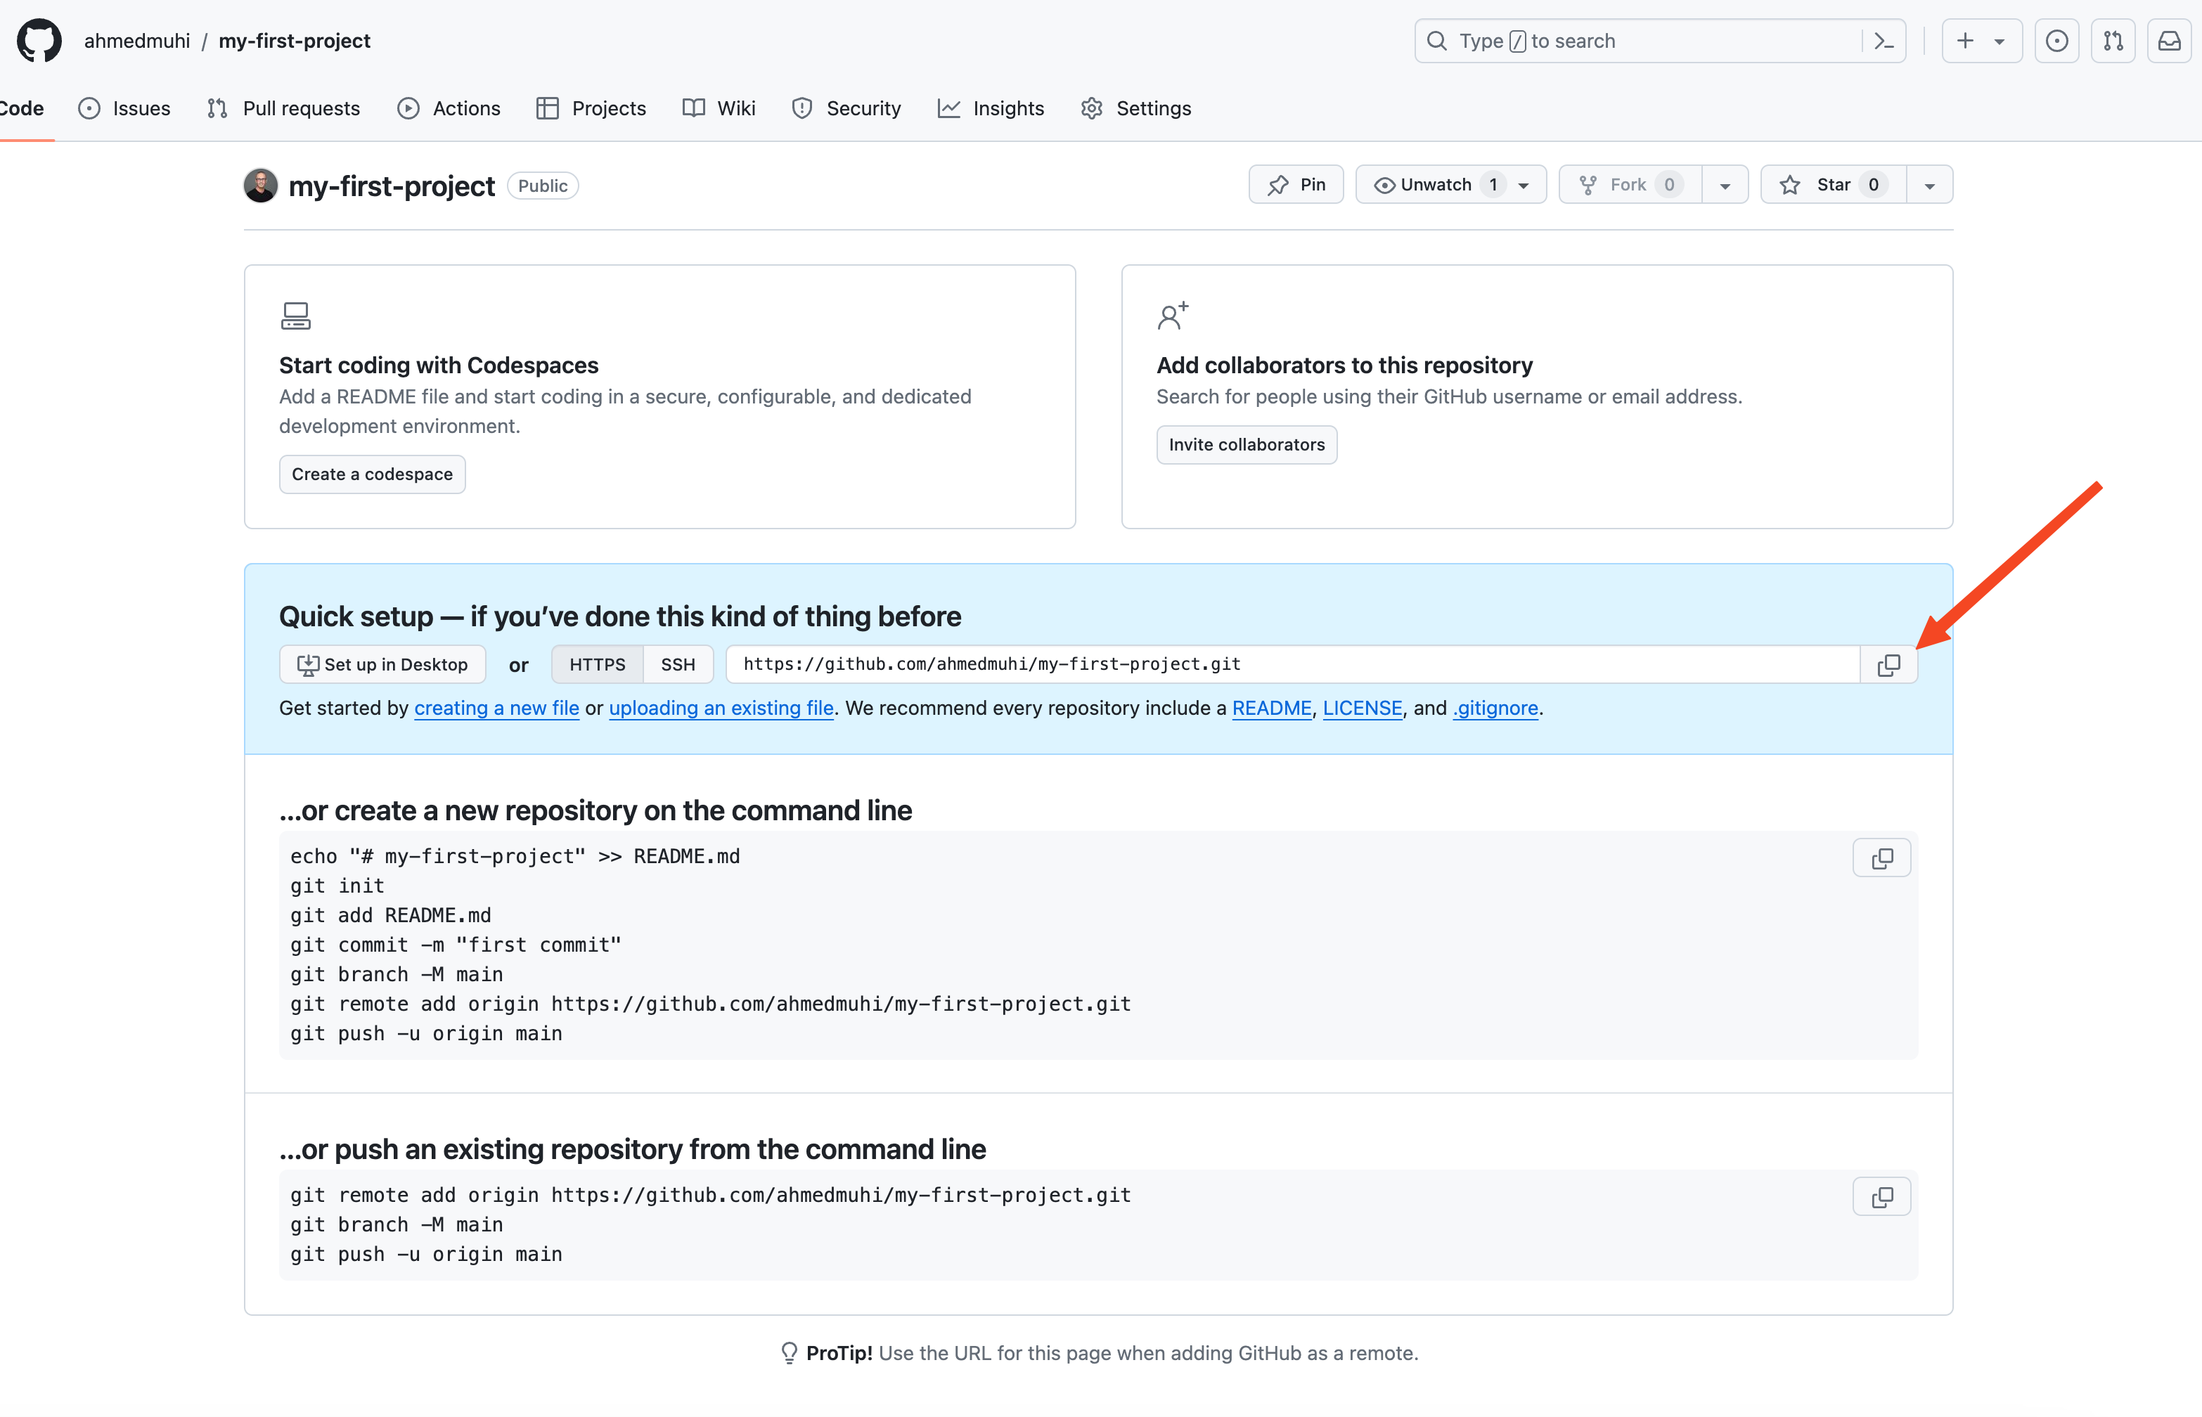Image resolution: width=2202 pixels, height=1417 pixels.
Task: Click the Star count 0 badge
Action: [1872, 185]
